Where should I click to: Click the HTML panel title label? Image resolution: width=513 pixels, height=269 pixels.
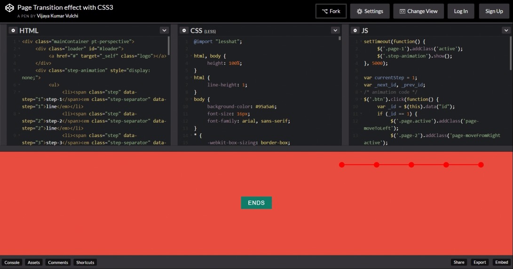29,31
